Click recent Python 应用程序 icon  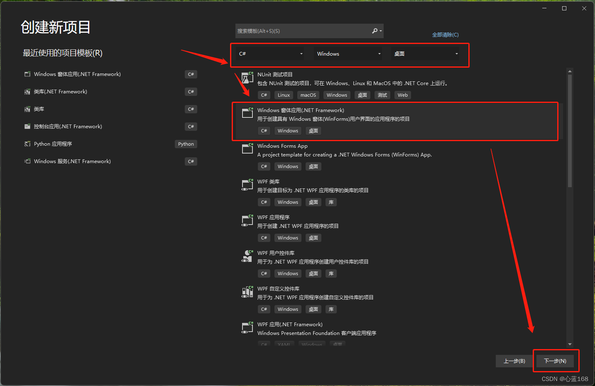(x=27, y=144)
